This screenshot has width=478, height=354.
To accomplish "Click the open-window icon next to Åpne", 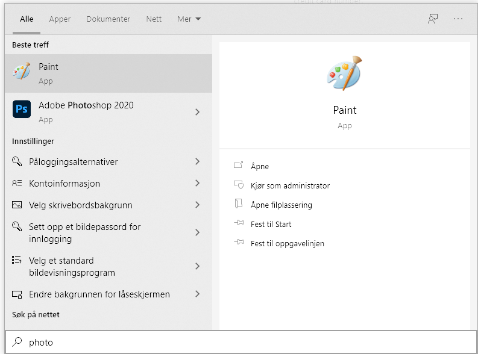I will coord(238,165).
